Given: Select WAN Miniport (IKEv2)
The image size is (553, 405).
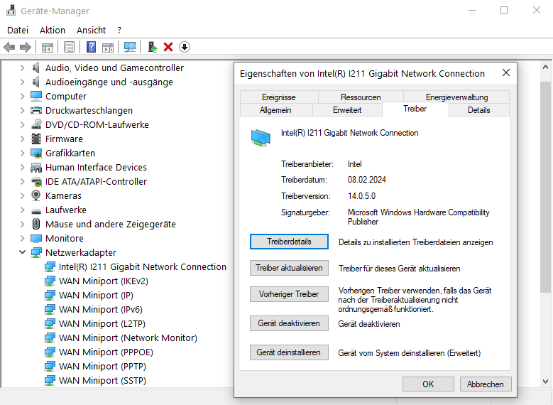Looking at the screenshot, I should 104,281.
